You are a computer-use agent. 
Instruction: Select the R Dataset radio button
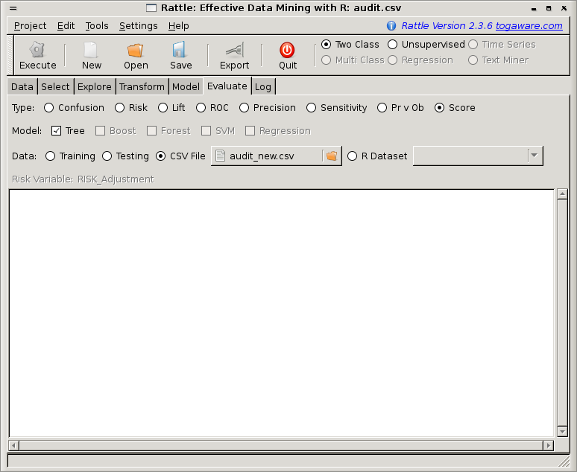point(353,156)
